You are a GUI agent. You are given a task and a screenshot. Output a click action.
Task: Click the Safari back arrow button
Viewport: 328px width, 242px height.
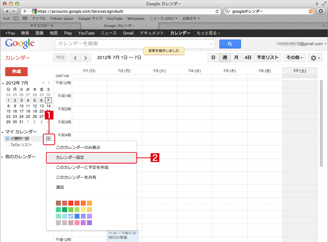click(x=7, y=11)
